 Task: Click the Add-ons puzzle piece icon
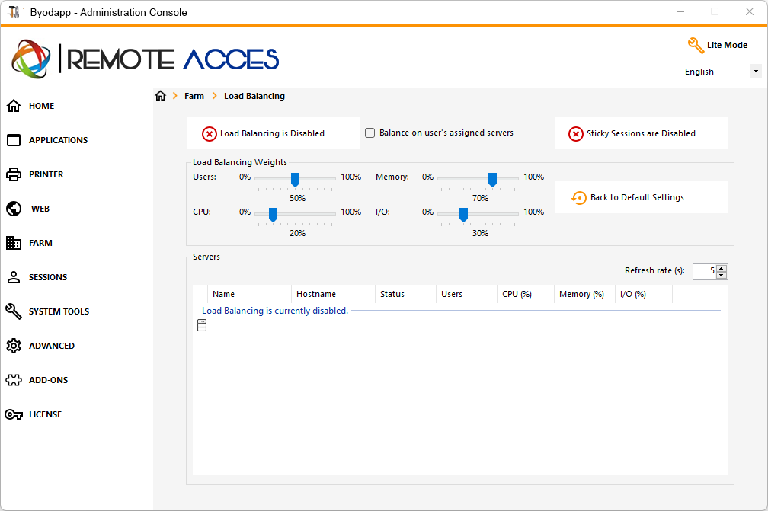14,380
